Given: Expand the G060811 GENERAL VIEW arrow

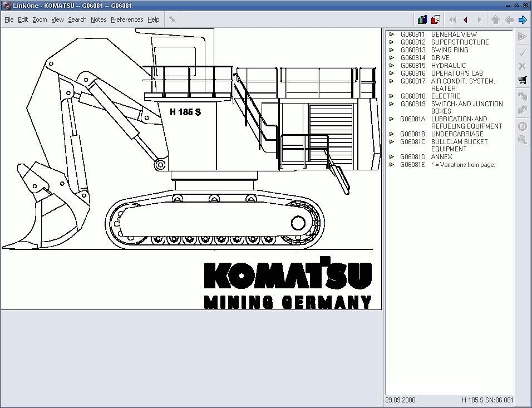Looking at the screenshot, I should tap(392, 35).
